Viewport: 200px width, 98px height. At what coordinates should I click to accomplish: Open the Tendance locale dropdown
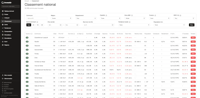point(134,25)
